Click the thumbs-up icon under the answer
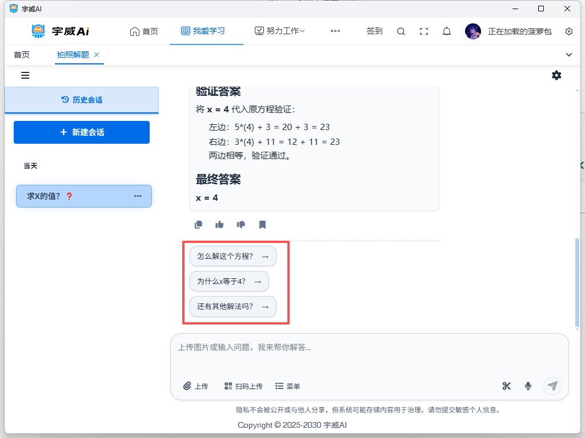 click(219, 225)
